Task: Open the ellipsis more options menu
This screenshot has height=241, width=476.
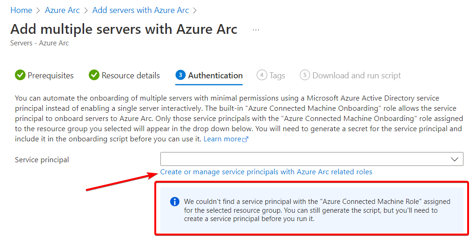Action: pos(256,30)
